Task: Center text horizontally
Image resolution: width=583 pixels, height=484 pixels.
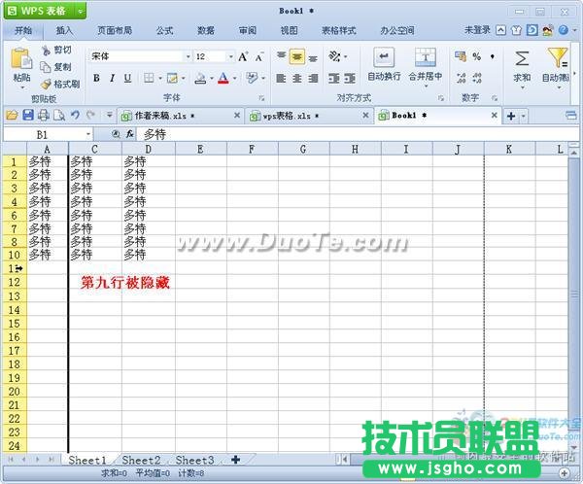Action: pos(297,78)
